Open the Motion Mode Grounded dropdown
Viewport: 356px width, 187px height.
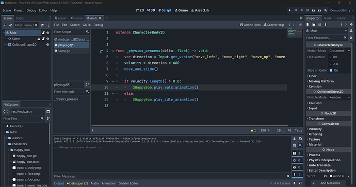pos(339,51)
